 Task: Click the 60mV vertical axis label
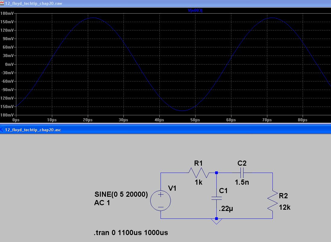(x=8, y=47)
